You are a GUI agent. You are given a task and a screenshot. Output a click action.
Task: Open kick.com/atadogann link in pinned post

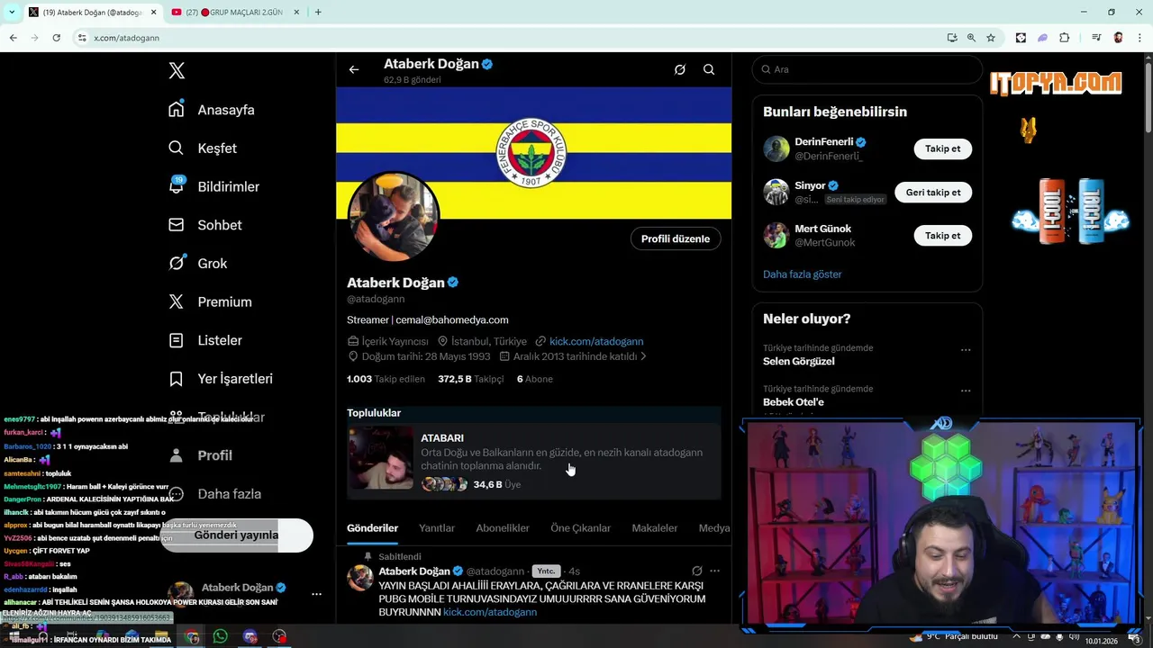[490, 612]
